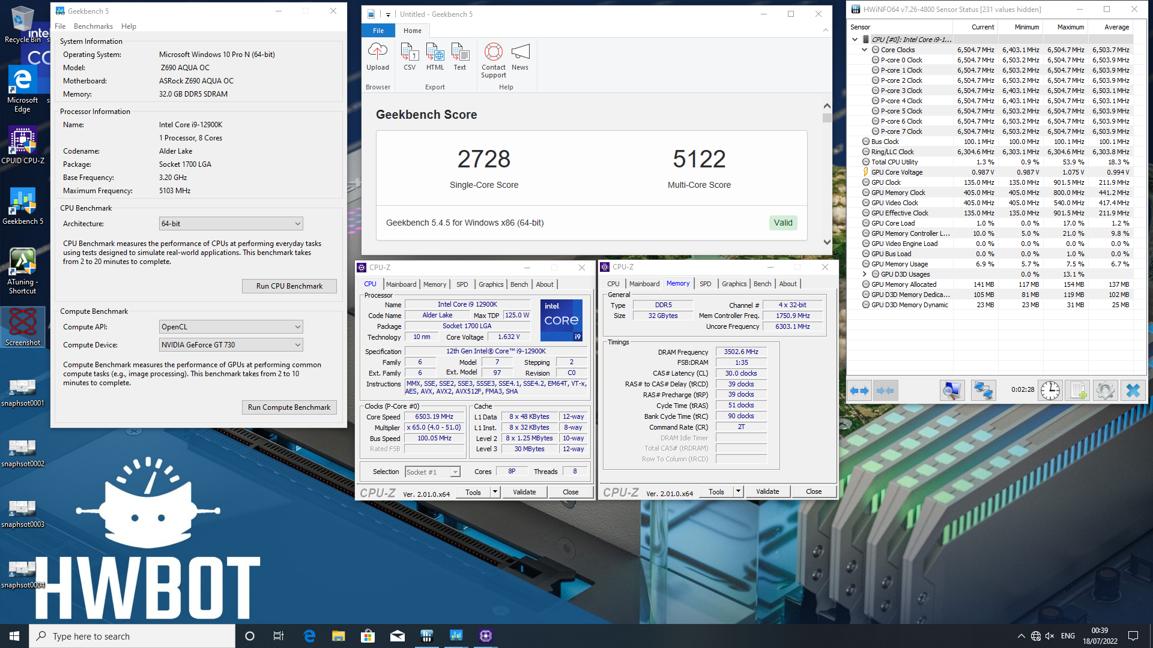The height and width of the screenshot is (648, 1153).
Task: Collapse the Geekbench ribbon chevron
Action: 825,30
